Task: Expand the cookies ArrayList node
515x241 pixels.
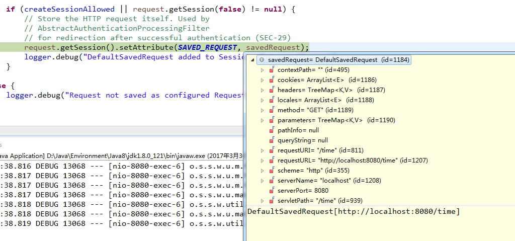Action: [x=262, y=80]
